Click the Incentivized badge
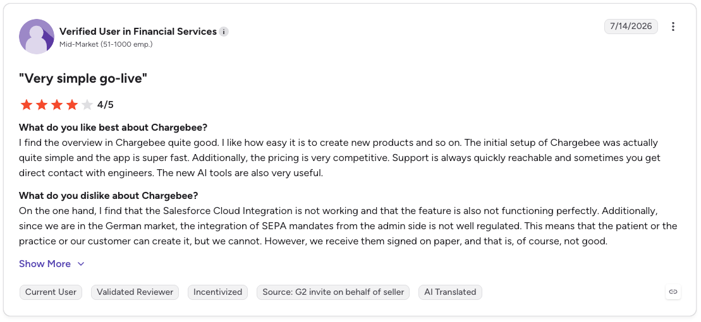Viewport: 701px width, 322px height. pos(217,292)
